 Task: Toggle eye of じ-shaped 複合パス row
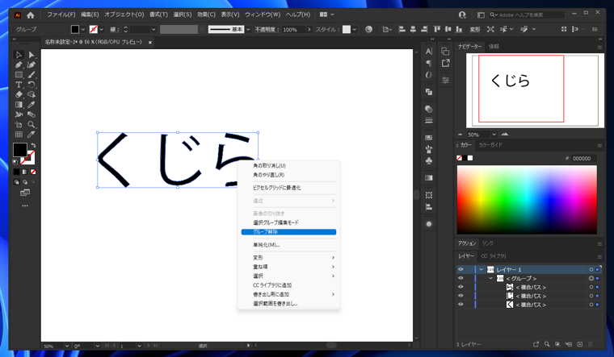click(x=460, y=296)
